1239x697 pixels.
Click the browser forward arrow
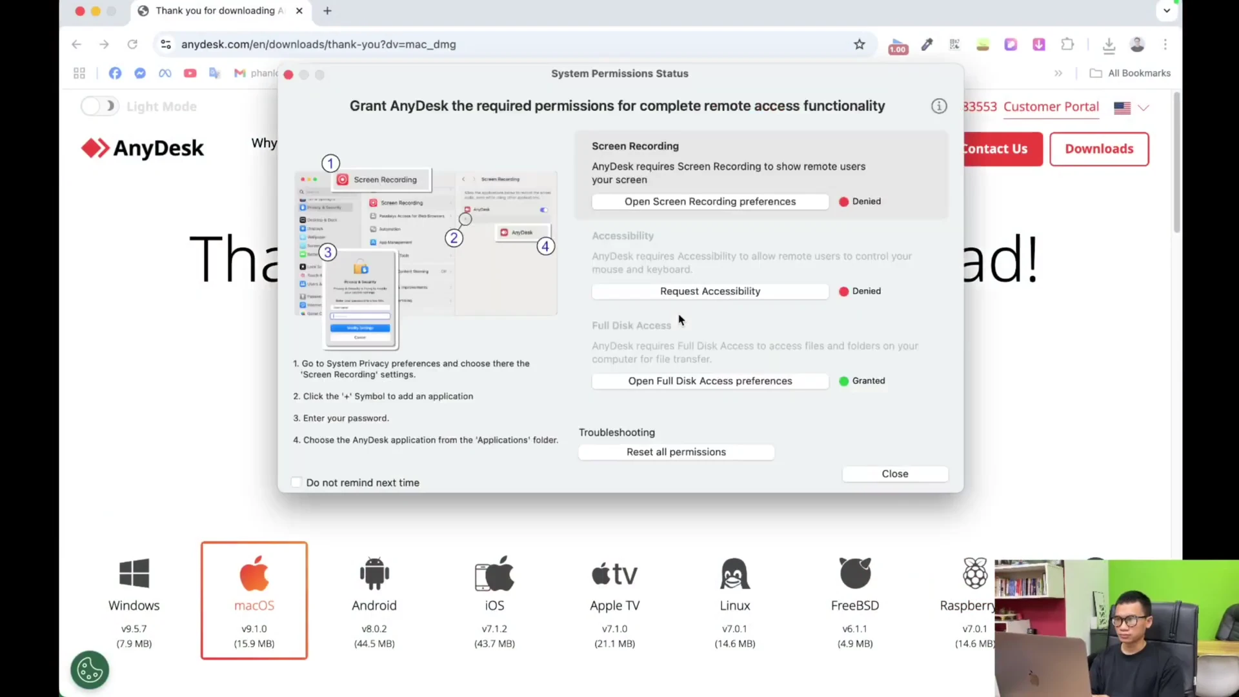click(x=104, y=45)
